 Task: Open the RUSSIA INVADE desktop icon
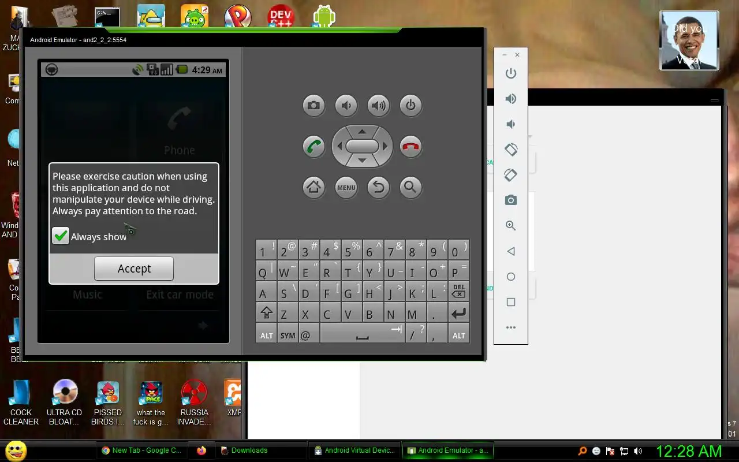point(194,403)
